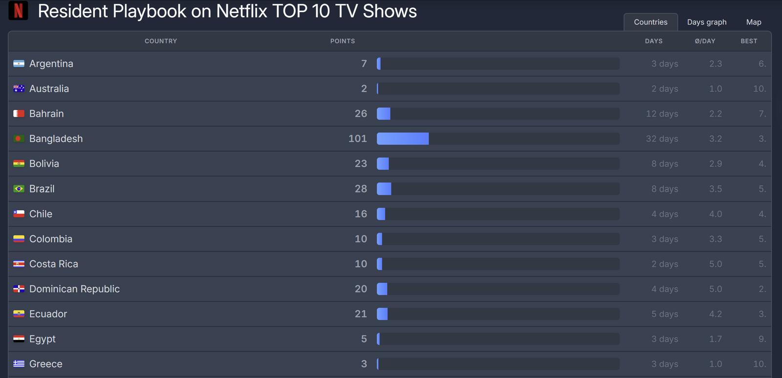This screenshot has width=782, height=378.
Task: Click the Bangladesh points progress bar
Action: pos(498,139)
